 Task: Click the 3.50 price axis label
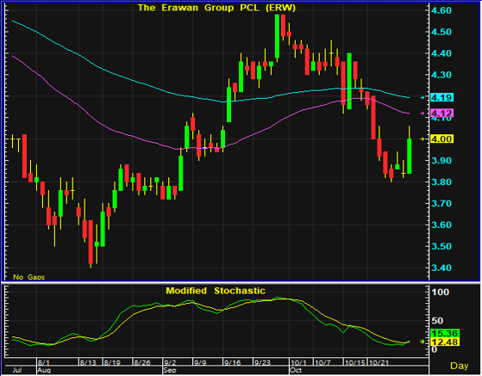[x=441, y=247]
